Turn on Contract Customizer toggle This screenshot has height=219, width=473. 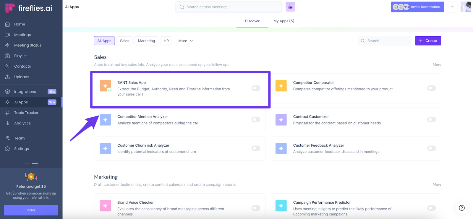click(x=432, y=119)
